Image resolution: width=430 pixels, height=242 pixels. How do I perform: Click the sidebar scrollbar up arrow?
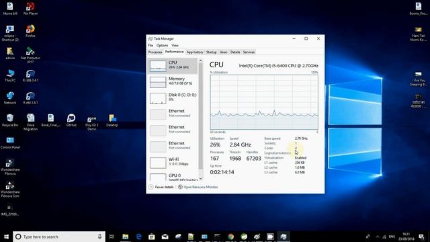tap(200, 61)
